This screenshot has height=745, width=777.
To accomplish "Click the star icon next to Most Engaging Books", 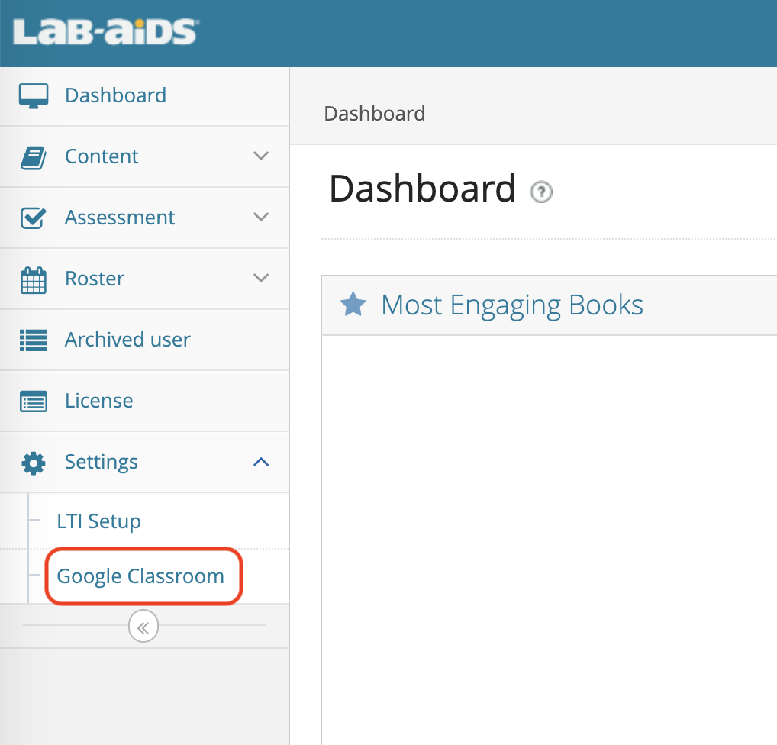I will point(353,305).
